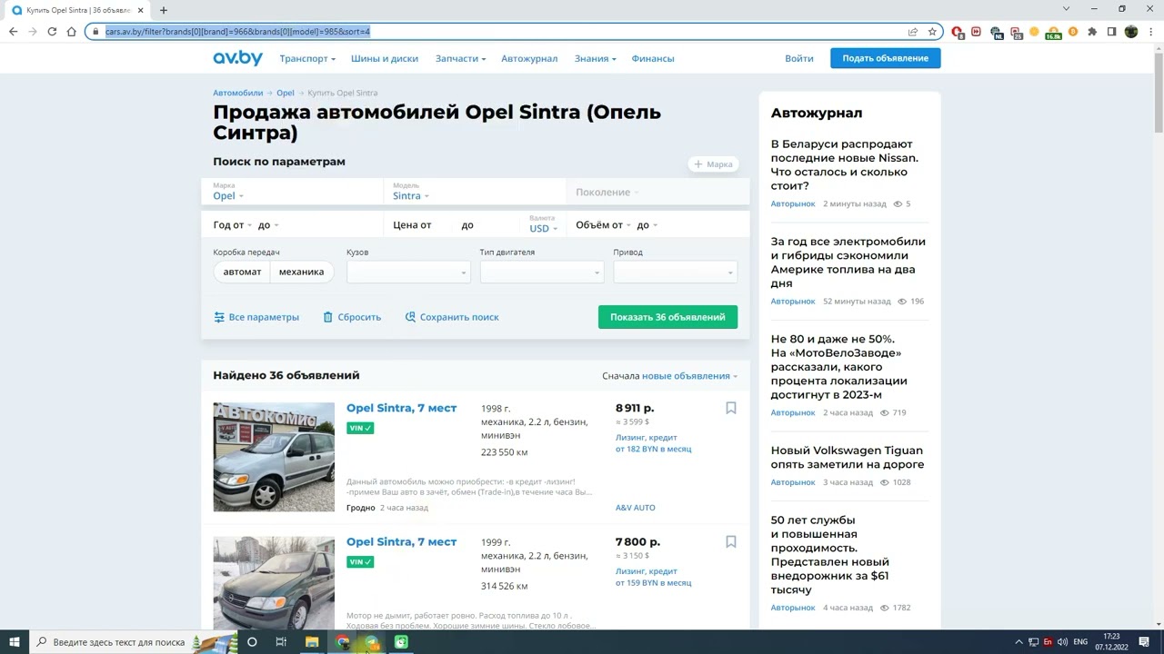Click the Windows taskbar search box
The height and width of the screenshot is (654, 1164).
[133, 642]
